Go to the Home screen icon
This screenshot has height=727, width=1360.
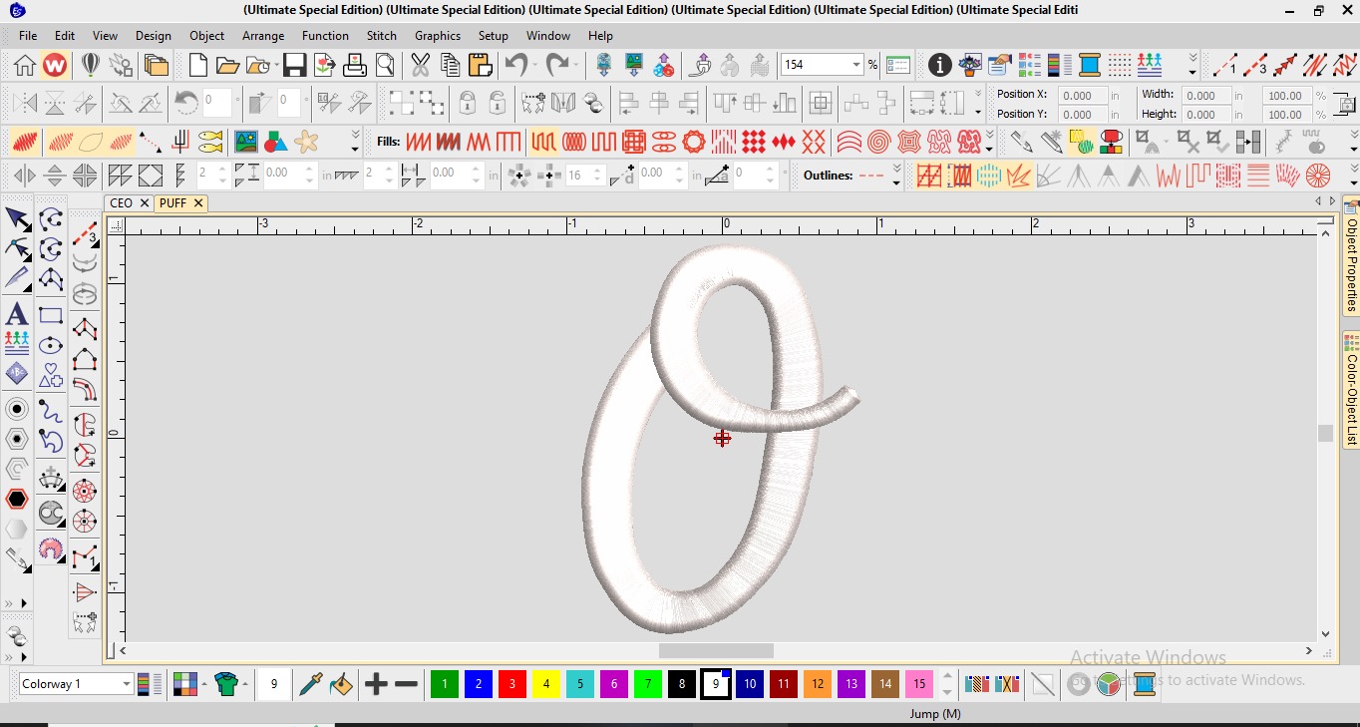tap(25, 66)
